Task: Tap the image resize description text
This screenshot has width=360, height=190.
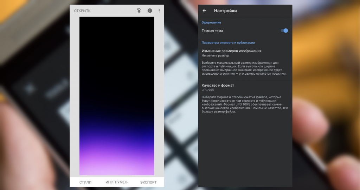Action: 244,68
